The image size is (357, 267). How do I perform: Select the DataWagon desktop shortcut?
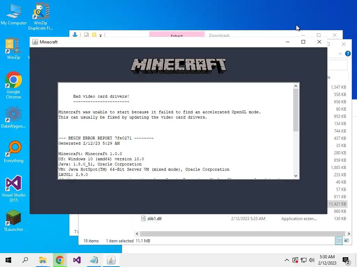[x=14, y=117]
